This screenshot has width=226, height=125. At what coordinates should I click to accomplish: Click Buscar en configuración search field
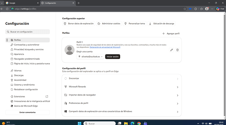coord(28,32)
